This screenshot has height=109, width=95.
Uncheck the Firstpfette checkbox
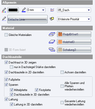coord(36,90)
